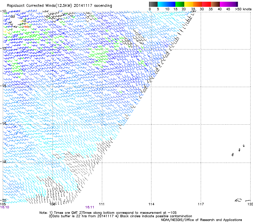This screenshot has width=253, height=222.
Task: Click the '0' label under the color bar
Action: [x=150, y=9]
